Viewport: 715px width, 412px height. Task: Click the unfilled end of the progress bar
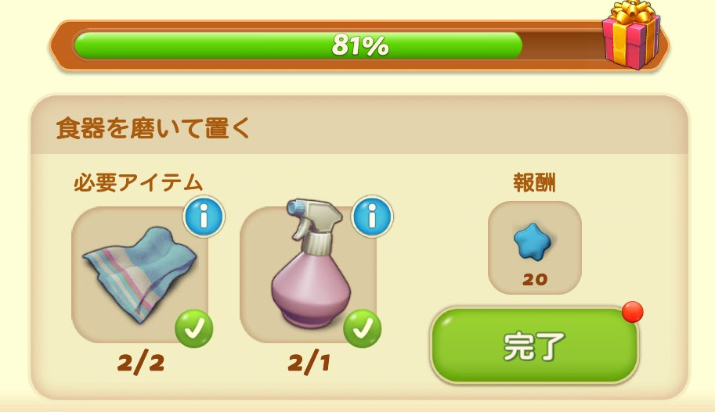click(562, 45)
